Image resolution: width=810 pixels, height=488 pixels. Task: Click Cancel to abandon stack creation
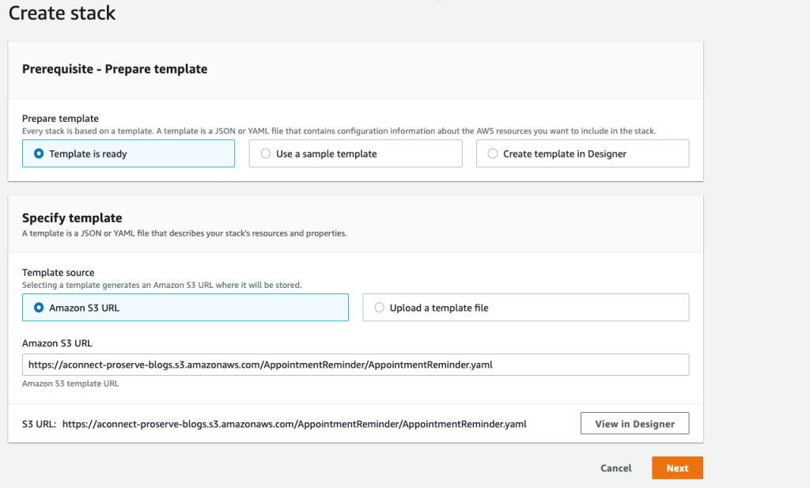615,467
